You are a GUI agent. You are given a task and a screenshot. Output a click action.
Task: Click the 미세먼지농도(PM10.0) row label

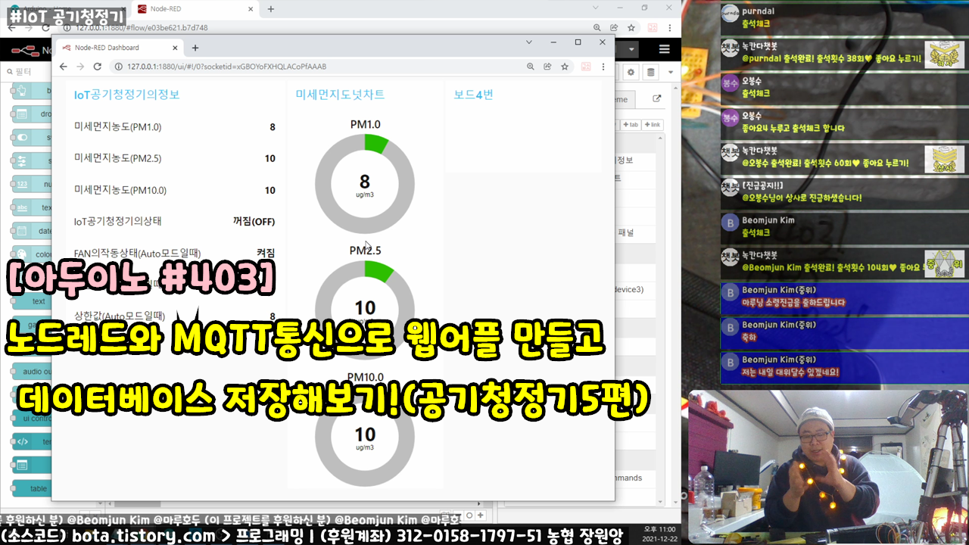(x=120, y=190)
